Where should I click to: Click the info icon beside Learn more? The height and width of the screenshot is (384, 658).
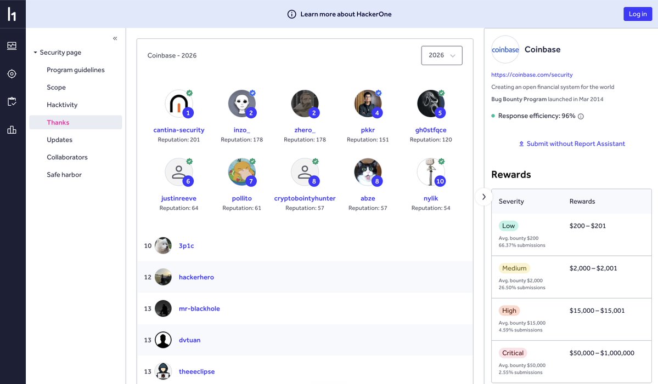[x=291, y=14]
